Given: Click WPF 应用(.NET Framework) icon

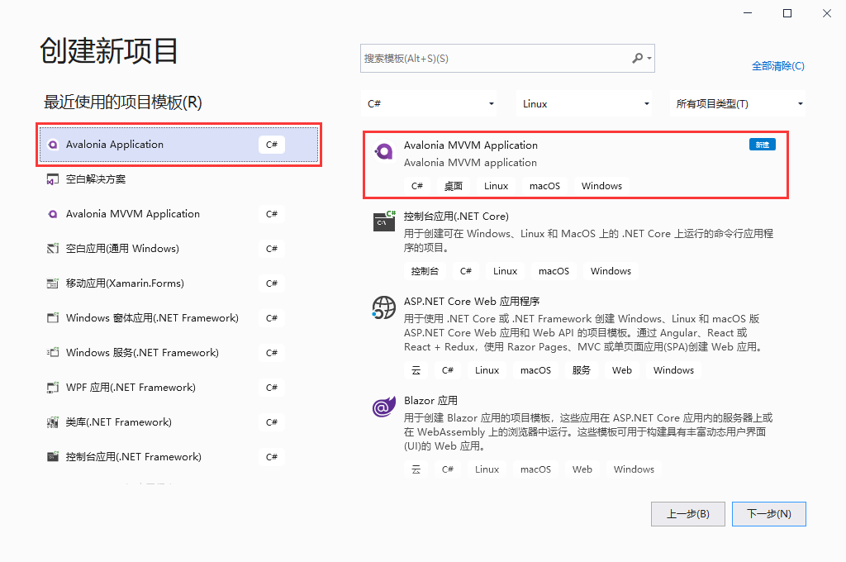Looking at the screenshot, I should click(52, 387).
